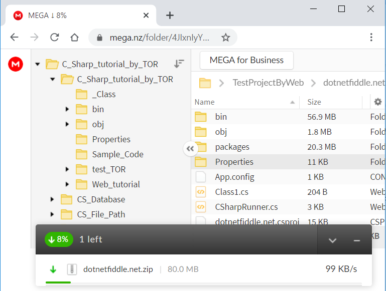Close the MEGA browser tab

146,16
